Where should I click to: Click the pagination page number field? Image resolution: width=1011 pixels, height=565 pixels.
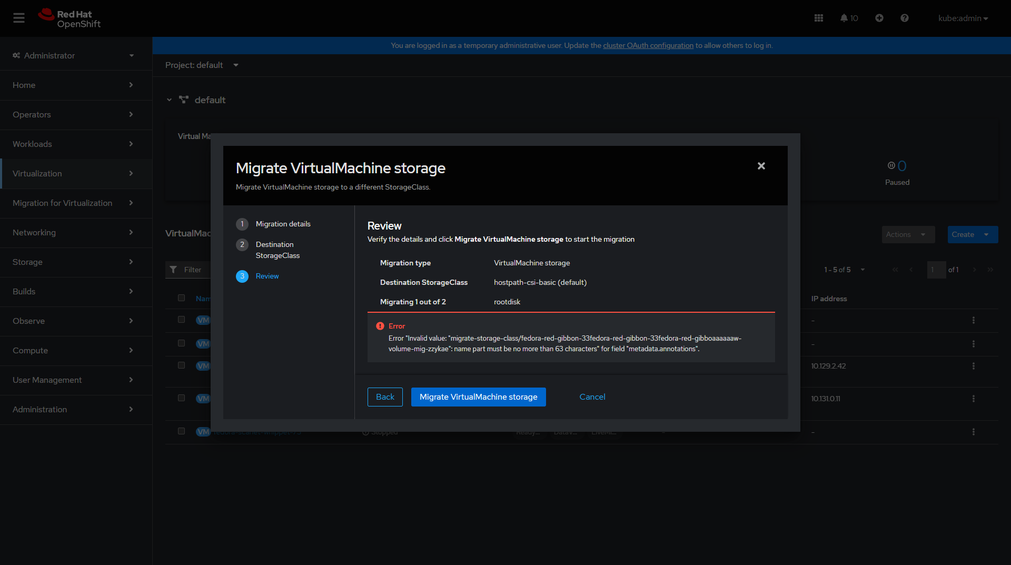(x=936, y=270)
